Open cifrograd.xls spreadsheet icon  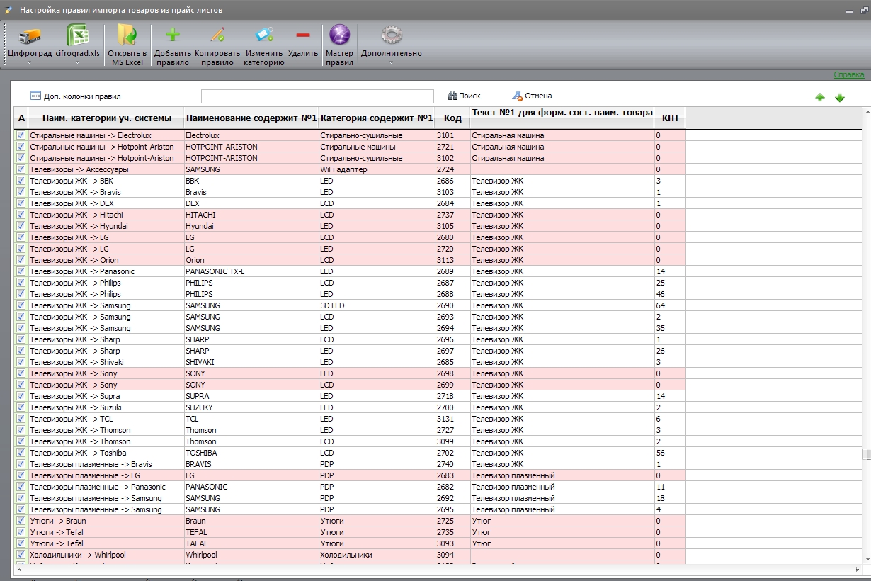click(77, 35)
